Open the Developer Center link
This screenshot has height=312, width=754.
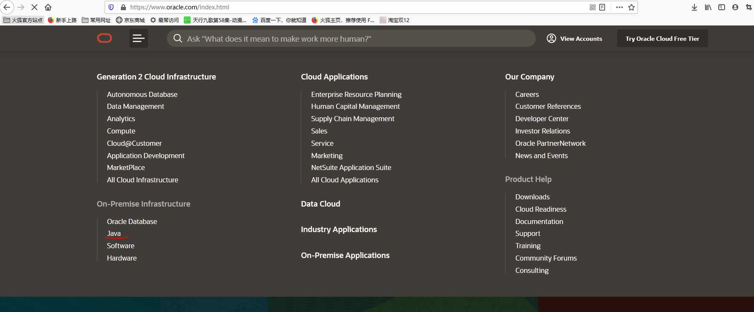tap(542, 119)
